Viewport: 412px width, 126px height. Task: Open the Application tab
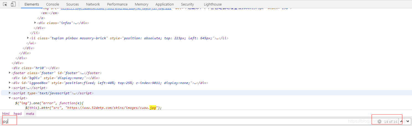165,4
